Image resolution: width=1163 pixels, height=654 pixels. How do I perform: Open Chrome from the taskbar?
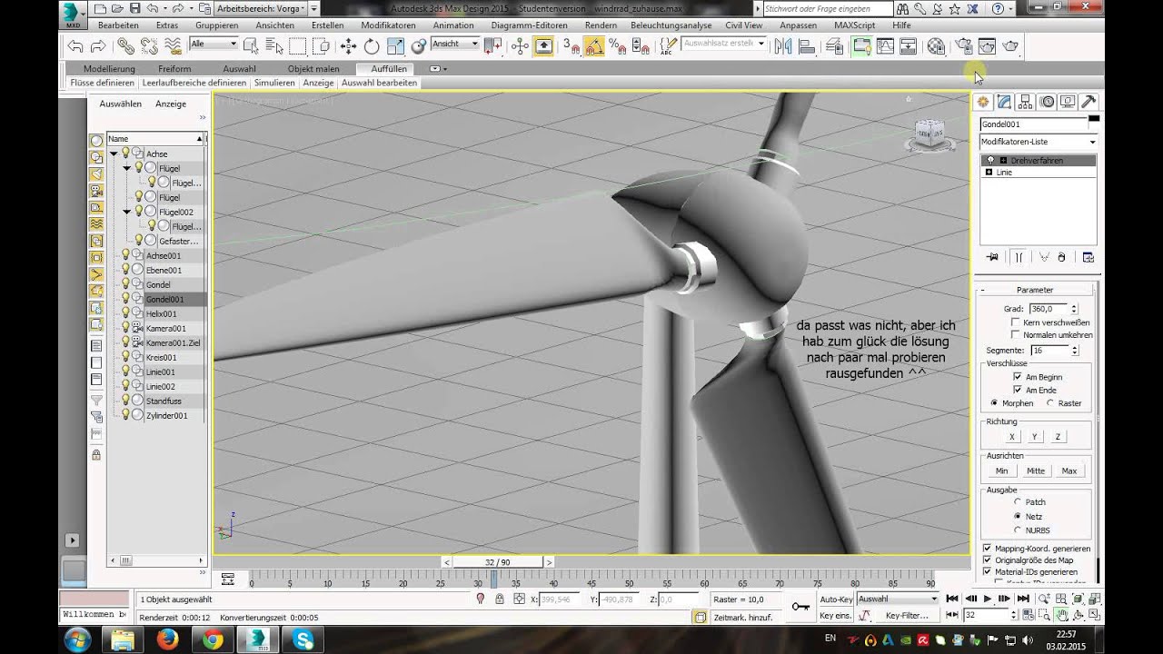(212, 640)
